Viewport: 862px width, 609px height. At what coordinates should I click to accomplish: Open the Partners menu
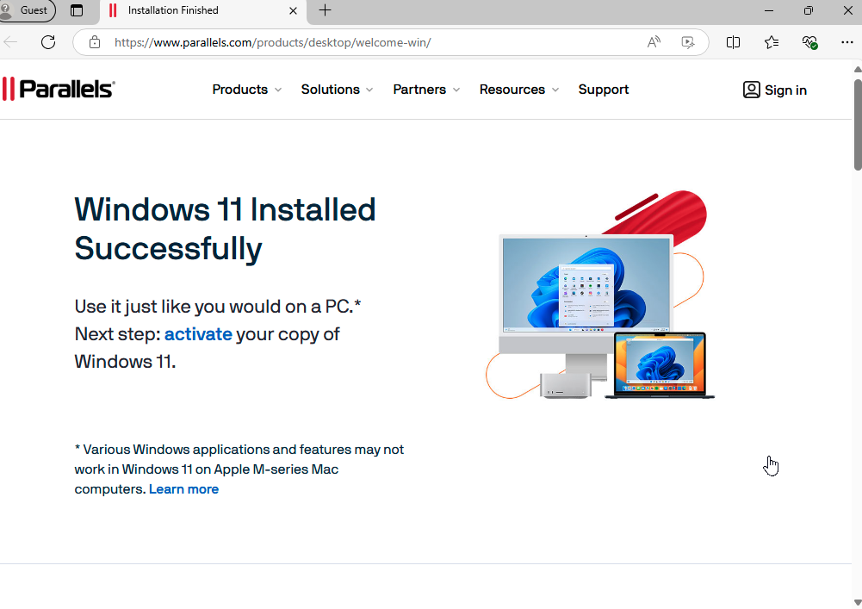coord(425,90)
